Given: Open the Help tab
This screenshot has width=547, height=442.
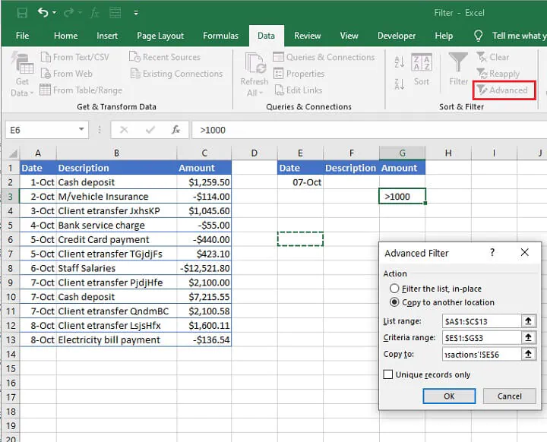Looking at the screenshot, I should [444, 36].
